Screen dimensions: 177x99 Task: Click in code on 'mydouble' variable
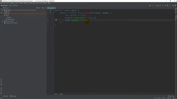click(79, 18)
